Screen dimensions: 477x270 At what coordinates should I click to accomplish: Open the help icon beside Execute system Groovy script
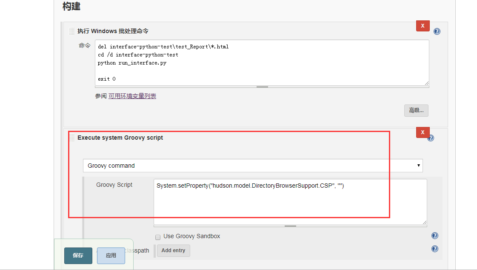(430, 138)
